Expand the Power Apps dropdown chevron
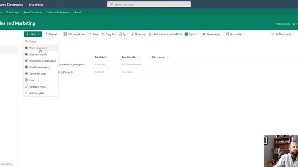298x167 pixels. [222, 34]
